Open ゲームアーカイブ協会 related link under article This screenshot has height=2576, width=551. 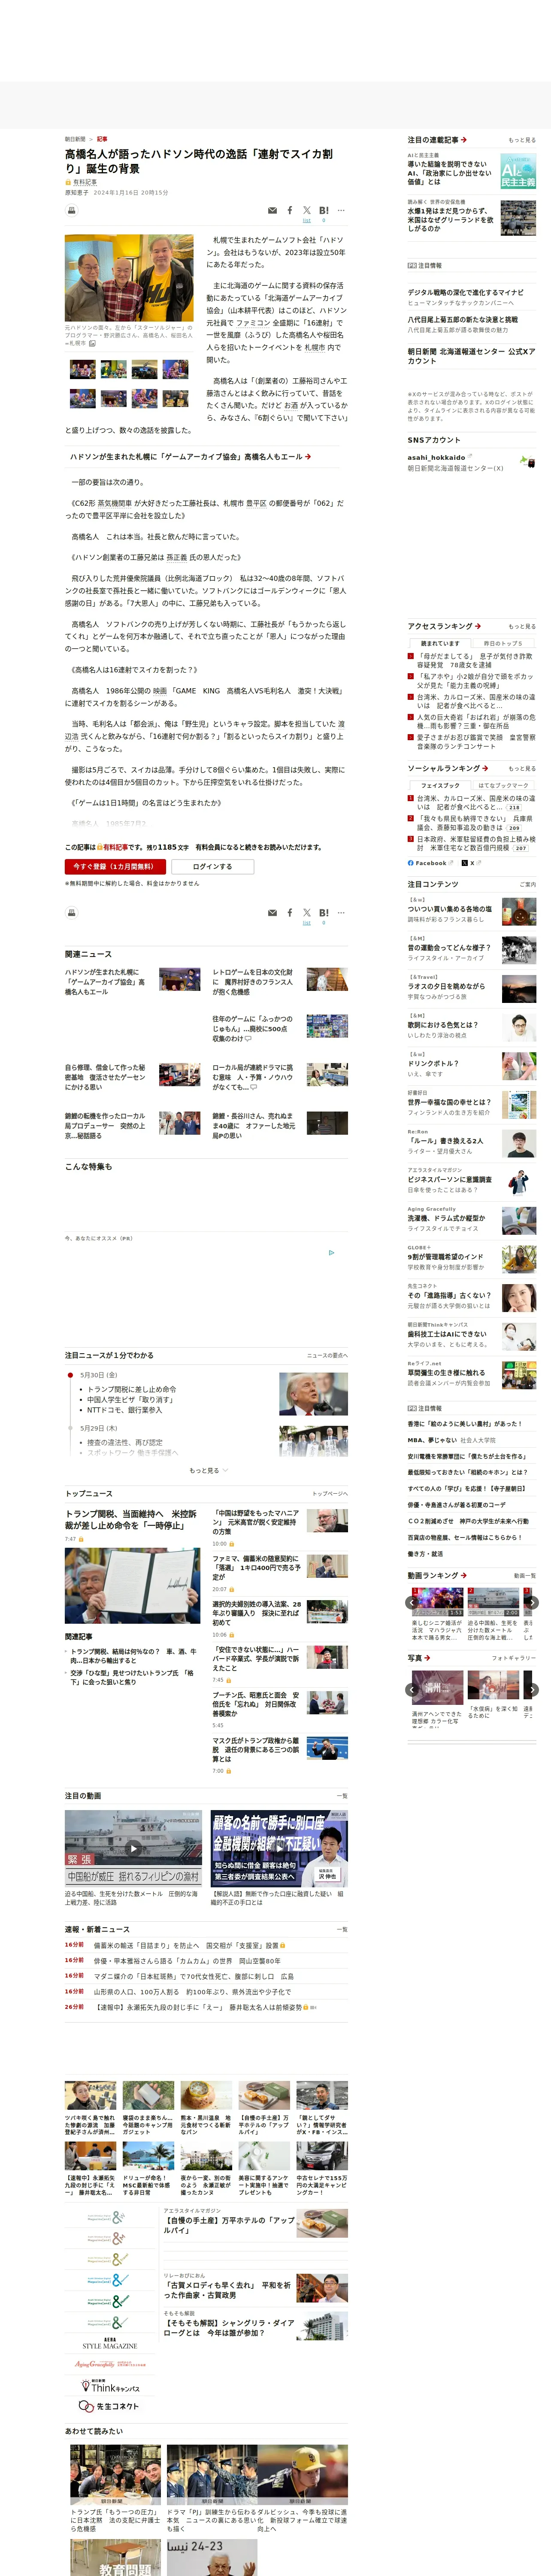tap(190, 456)
